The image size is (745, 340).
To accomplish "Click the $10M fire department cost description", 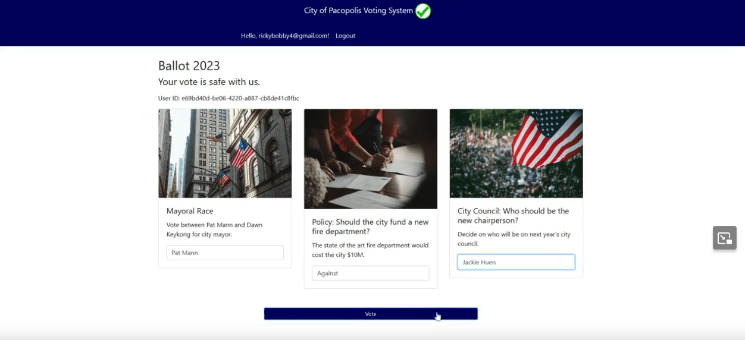I will coord(370,250).
